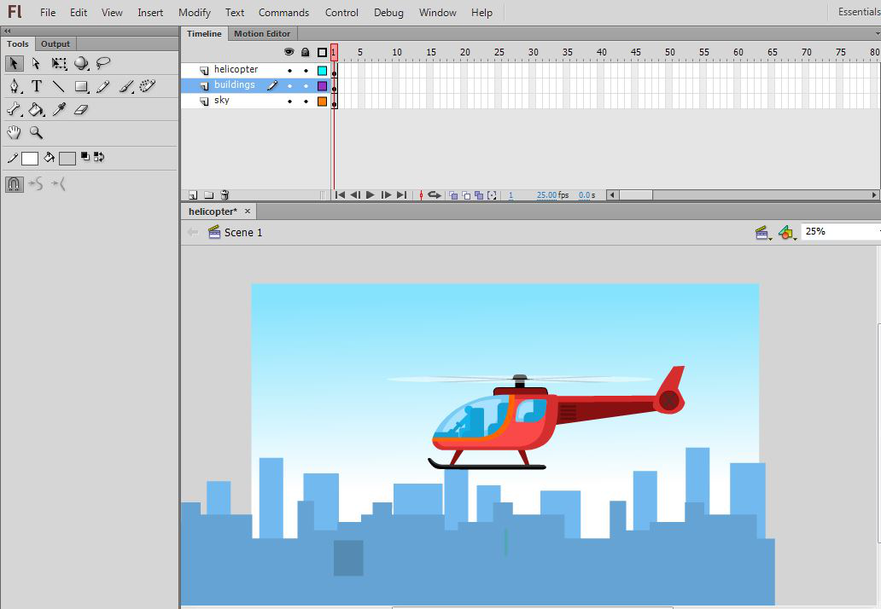Toggle the lock on the sky layer

click(x=306, y=101)
